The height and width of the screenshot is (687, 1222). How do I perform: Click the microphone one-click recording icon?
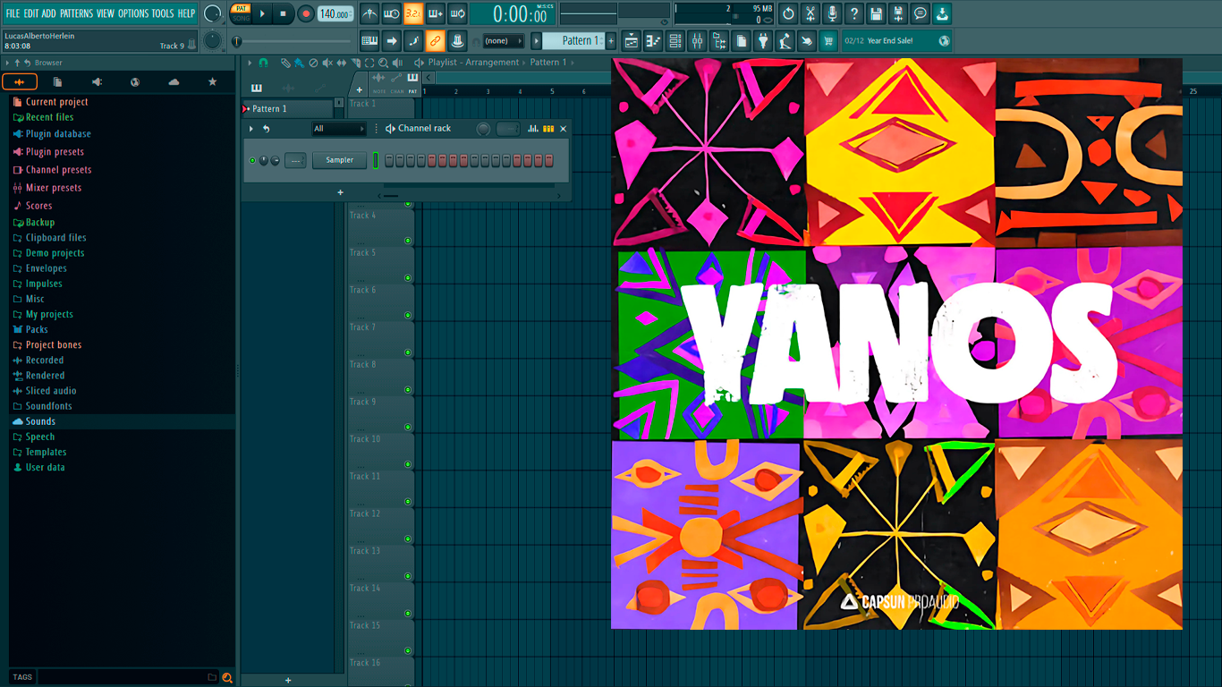pyautogui.click(x=832, y=13)
